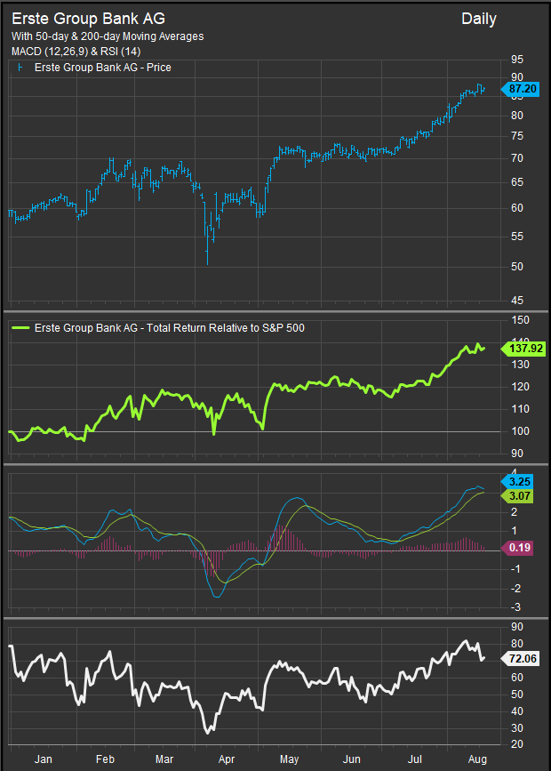This screenshot has width=551, height=771.
Task: Click the 95 value on the price axis
Action: coord(516,61)
